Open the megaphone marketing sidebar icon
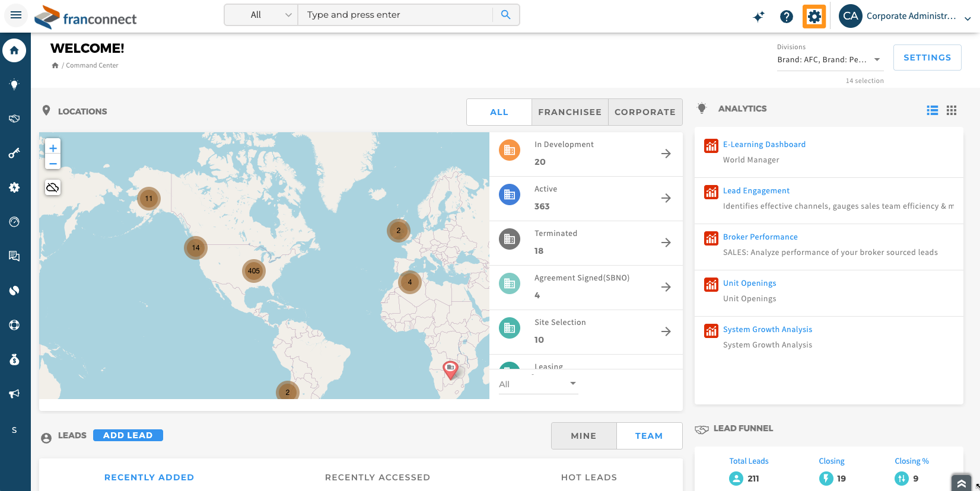980x491 pixels. 14,394
